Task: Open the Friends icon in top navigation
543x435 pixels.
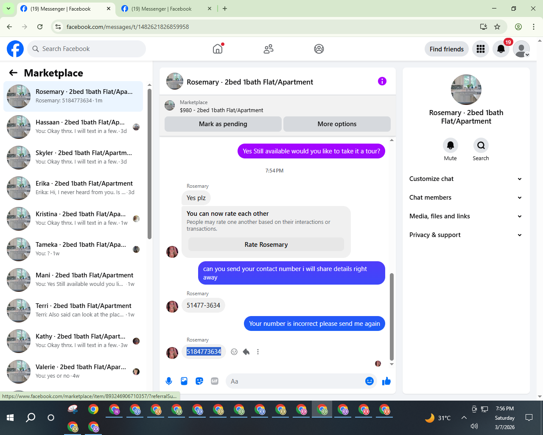Action: (269, 49)
